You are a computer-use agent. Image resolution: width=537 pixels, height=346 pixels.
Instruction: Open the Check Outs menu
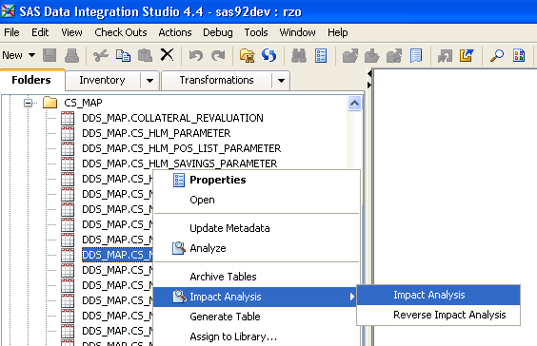[x=121, y=32]
